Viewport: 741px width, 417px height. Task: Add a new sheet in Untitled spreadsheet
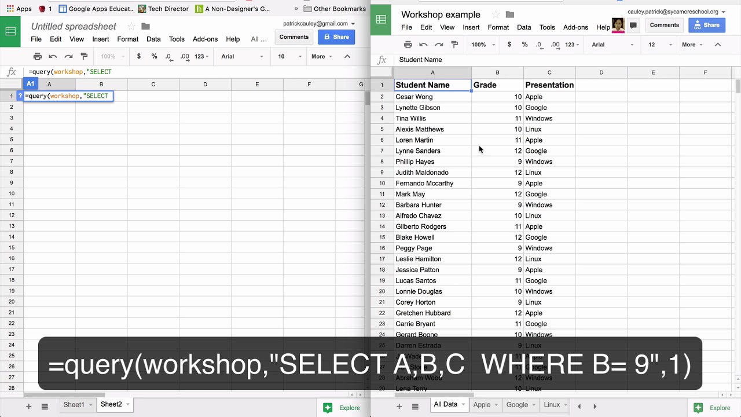click(x=28, y=407)
